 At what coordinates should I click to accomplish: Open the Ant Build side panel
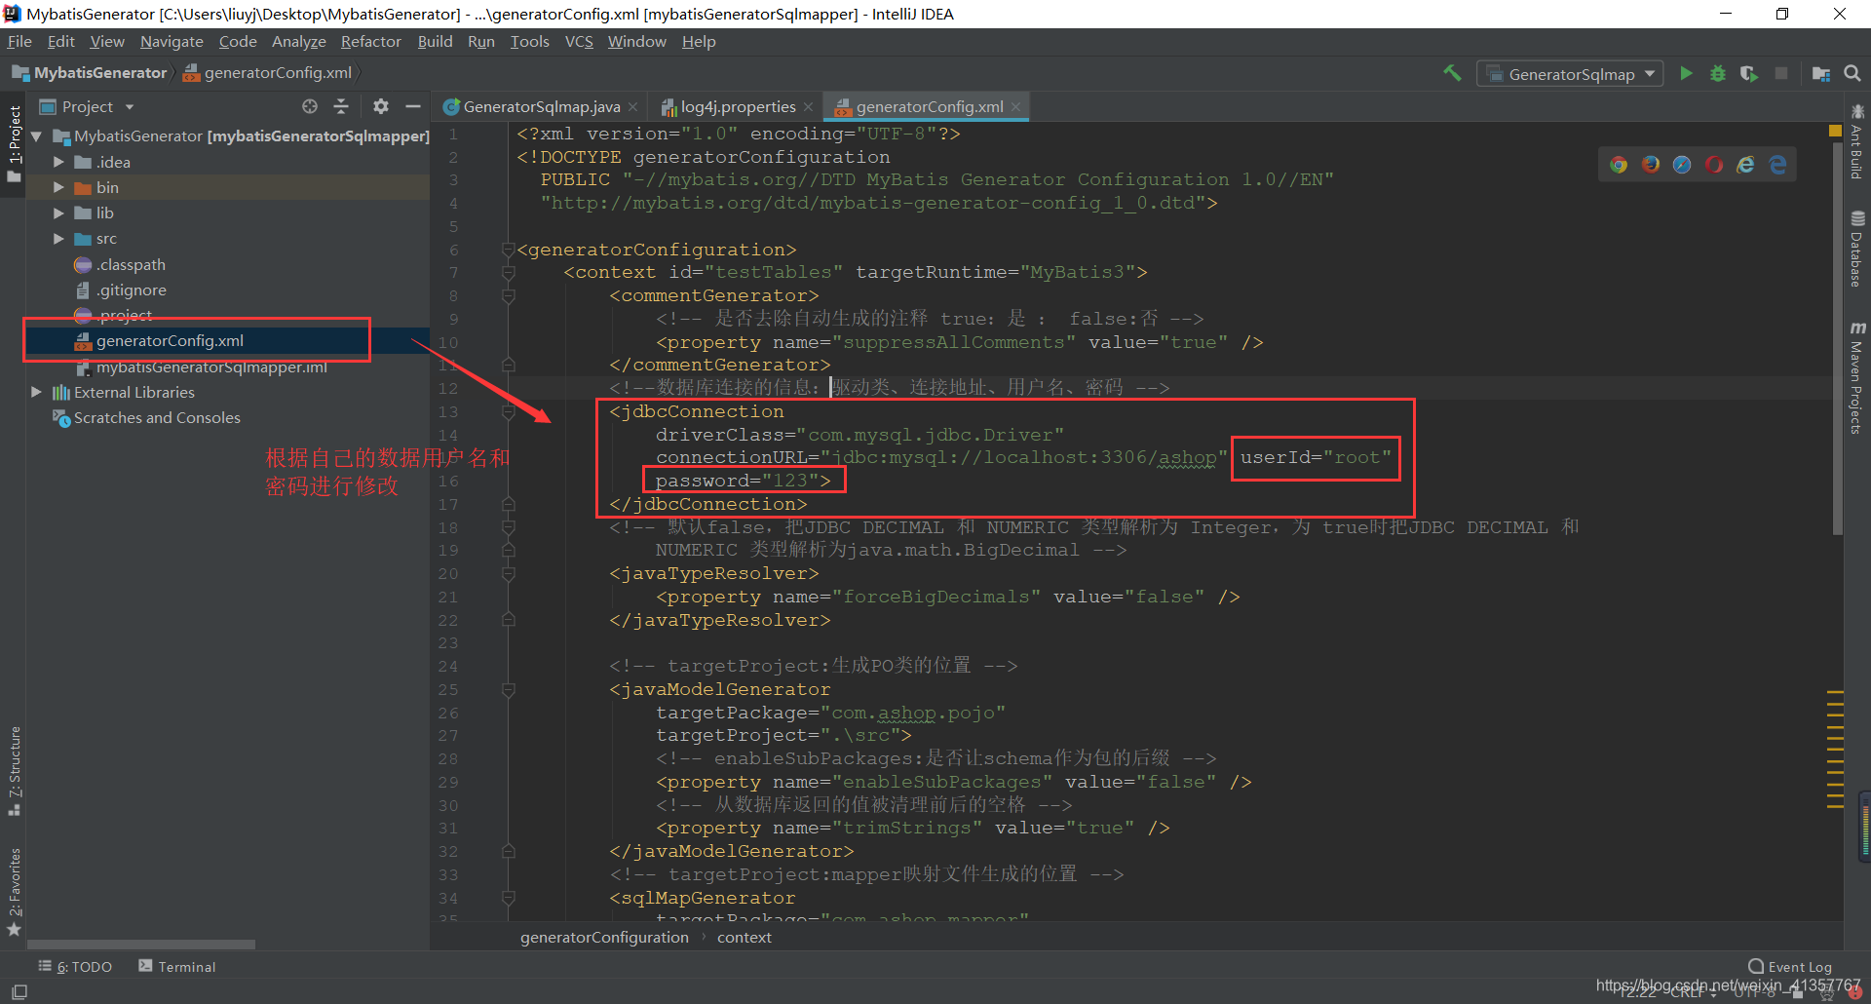tap(1857, 141)
